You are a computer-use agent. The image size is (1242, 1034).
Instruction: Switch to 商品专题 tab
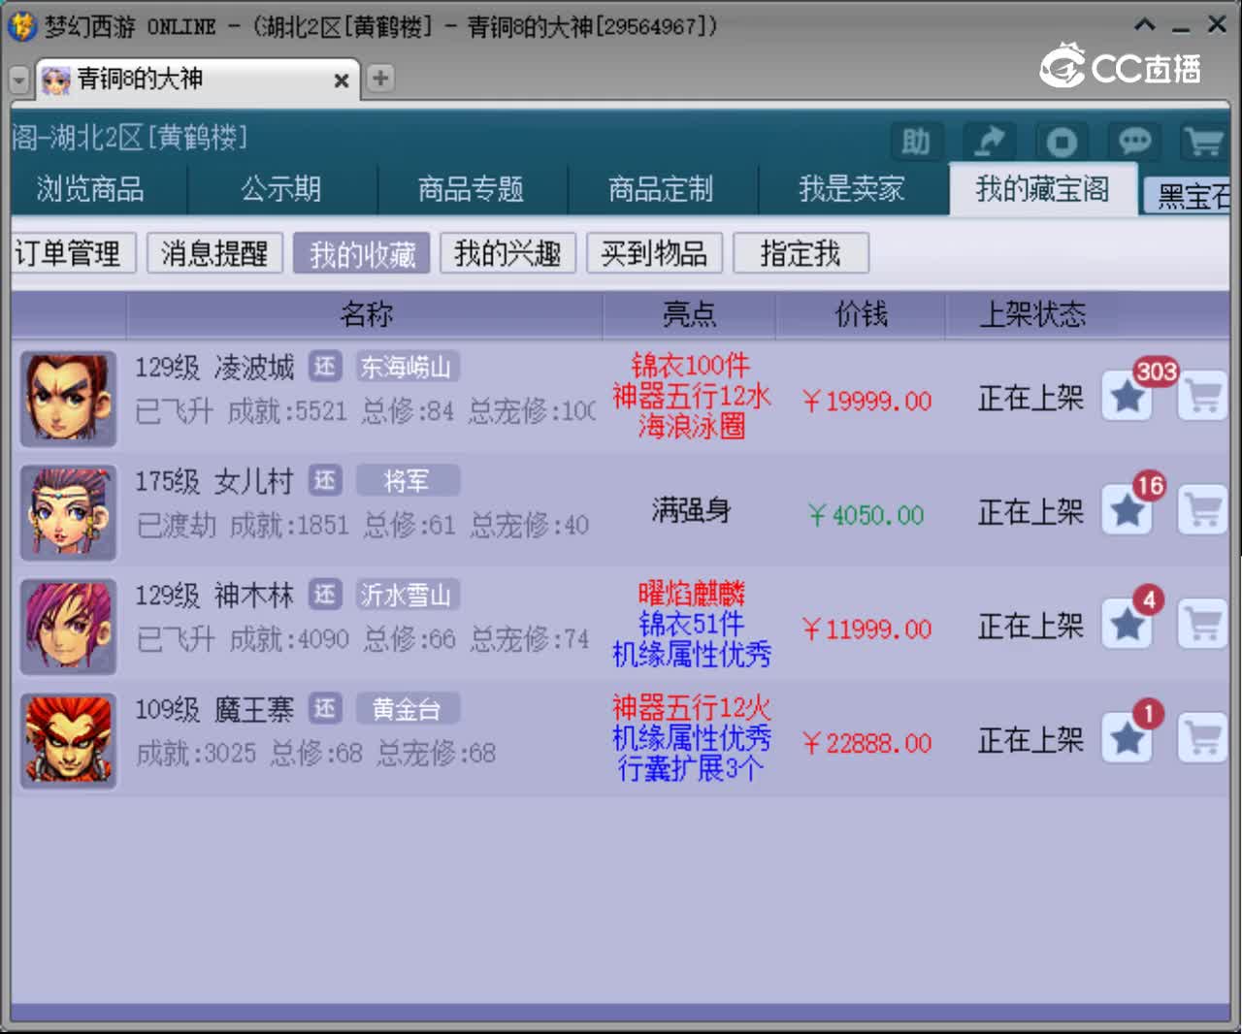click(x=472, y=189)
